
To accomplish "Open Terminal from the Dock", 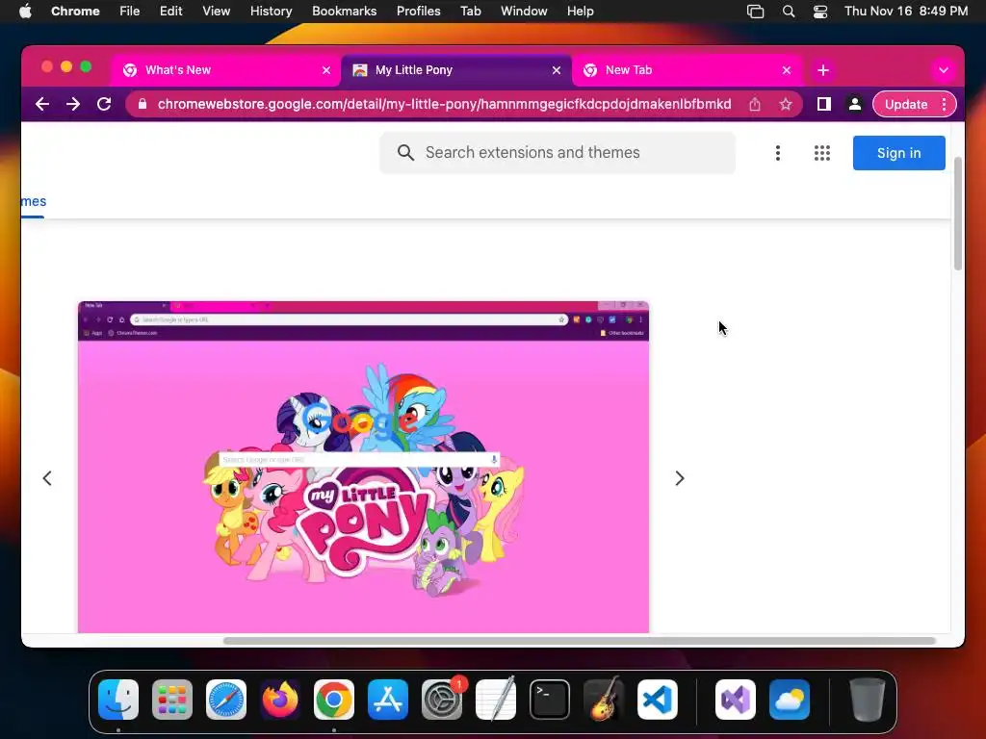I will [x=550, y=700].
